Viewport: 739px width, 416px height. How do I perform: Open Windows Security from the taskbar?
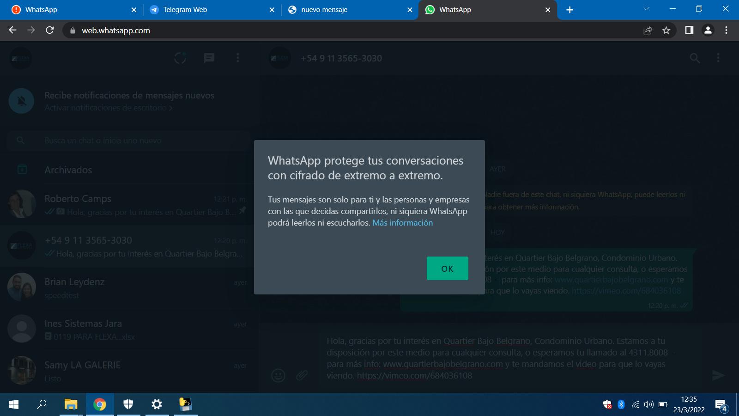[x=128, y=404]
